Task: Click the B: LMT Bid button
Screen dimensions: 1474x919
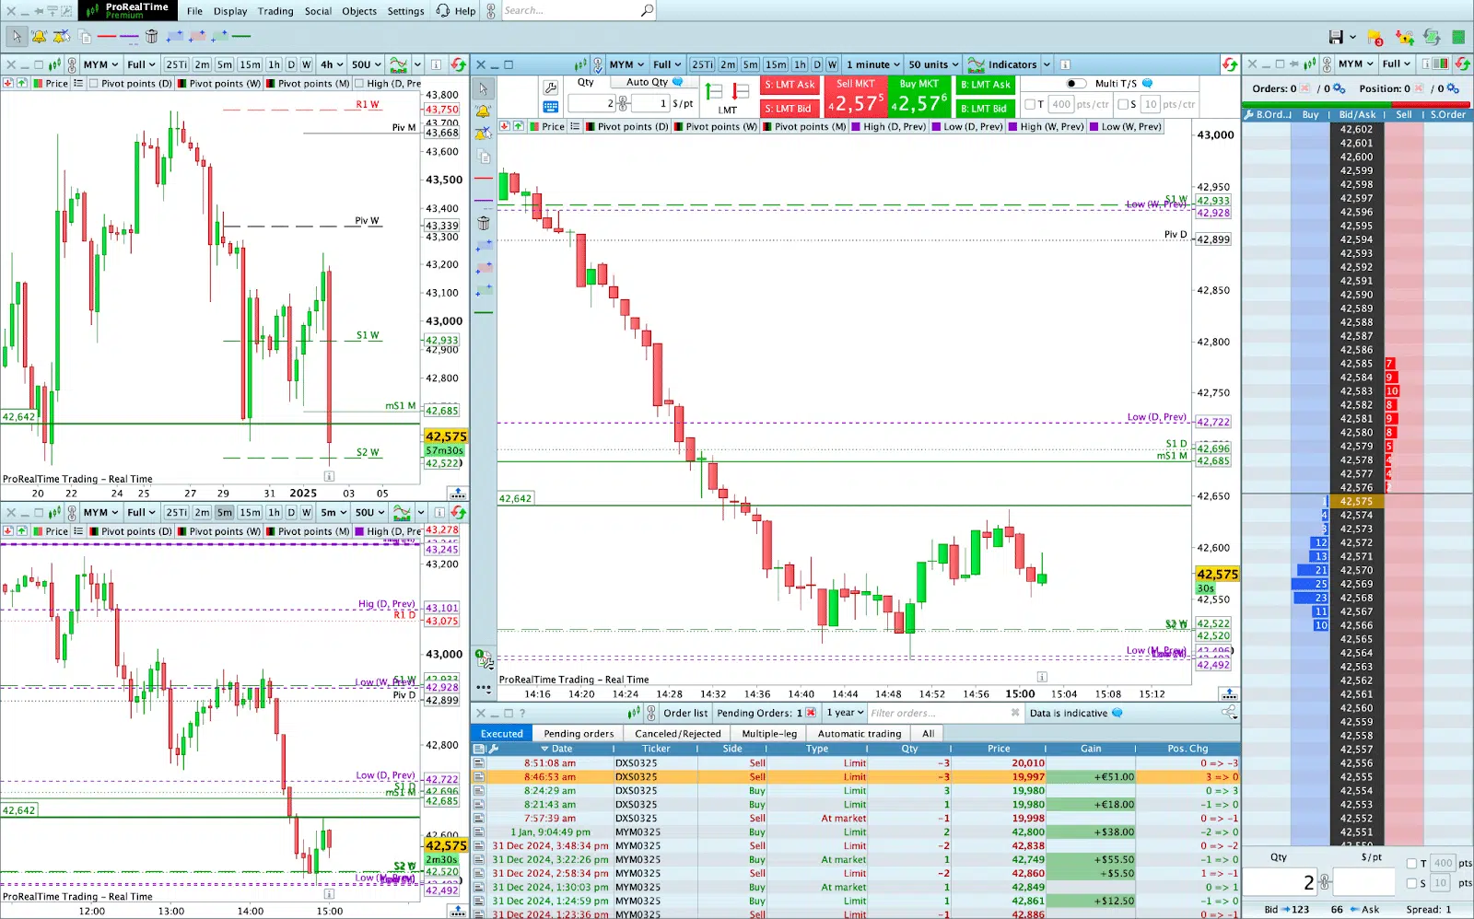Action: 985,109
